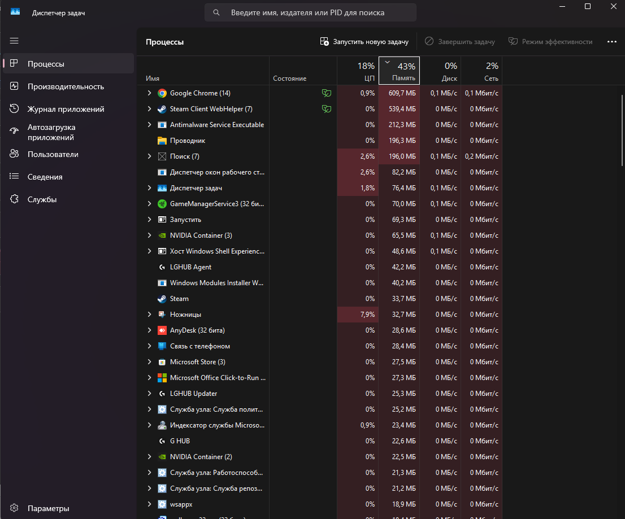Click the Связь с телефоном icon
625x519 pixels.
click(x=162, y=346)
